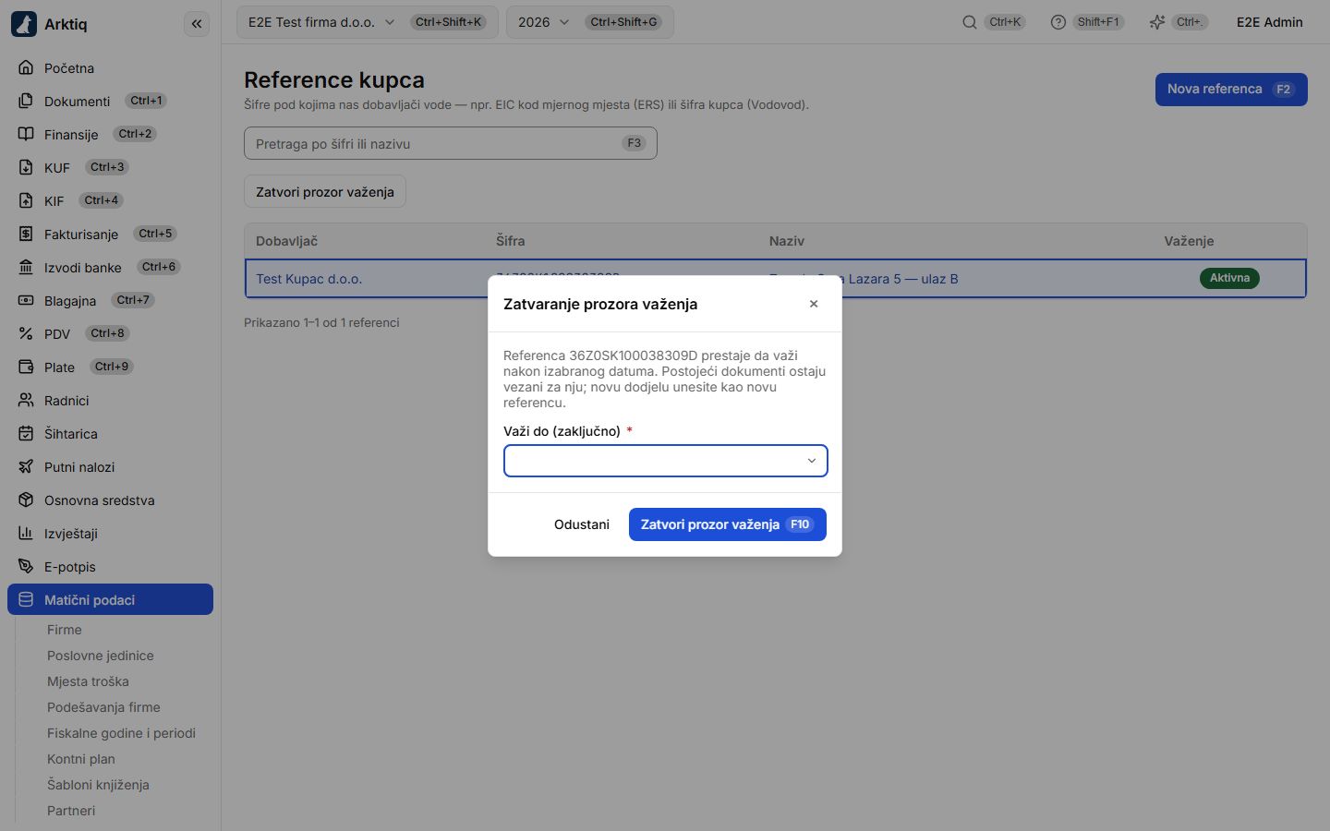
Task: Click the Izvodi banke bank icon
Action: (26, 267)
